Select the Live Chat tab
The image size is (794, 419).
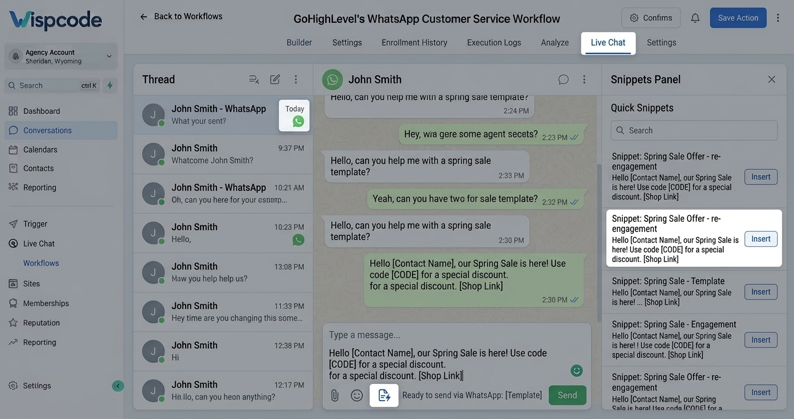point(608,43)
